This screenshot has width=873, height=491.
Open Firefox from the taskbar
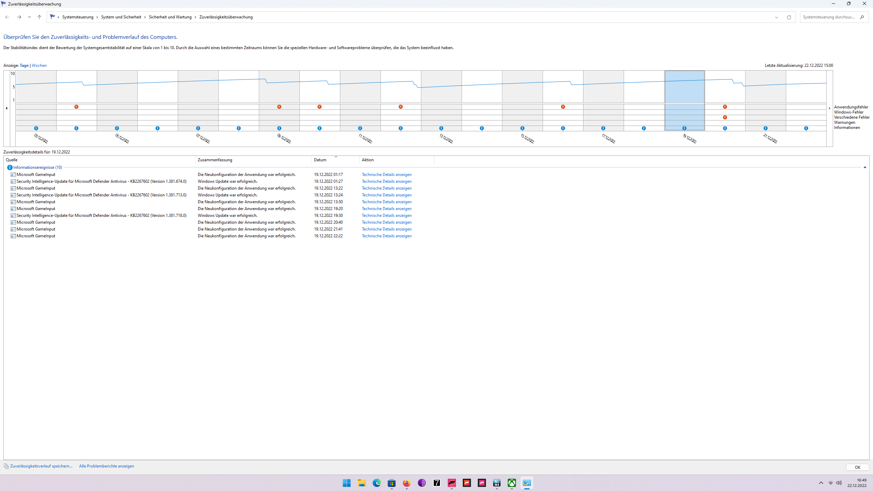coord(406,483)
